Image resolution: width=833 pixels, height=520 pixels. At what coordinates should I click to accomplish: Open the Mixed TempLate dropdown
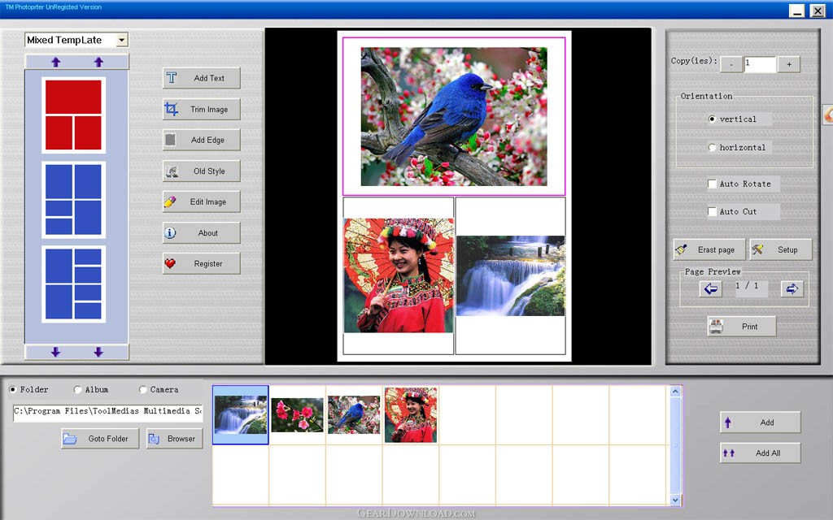tap(122, 40)
